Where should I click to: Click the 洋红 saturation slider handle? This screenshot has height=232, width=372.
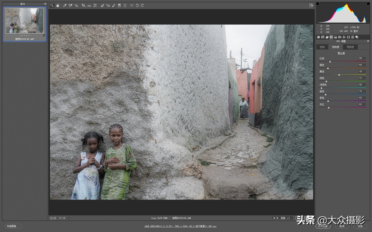tap(329, 108)
